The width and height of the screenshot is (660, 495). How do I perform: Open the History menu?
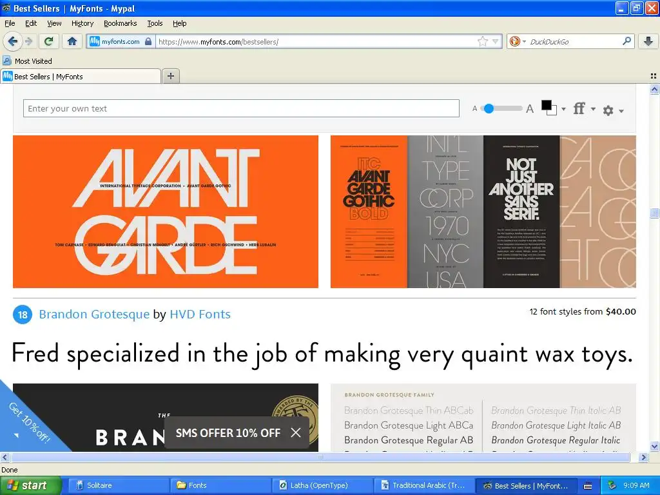[x=82, y=23]
